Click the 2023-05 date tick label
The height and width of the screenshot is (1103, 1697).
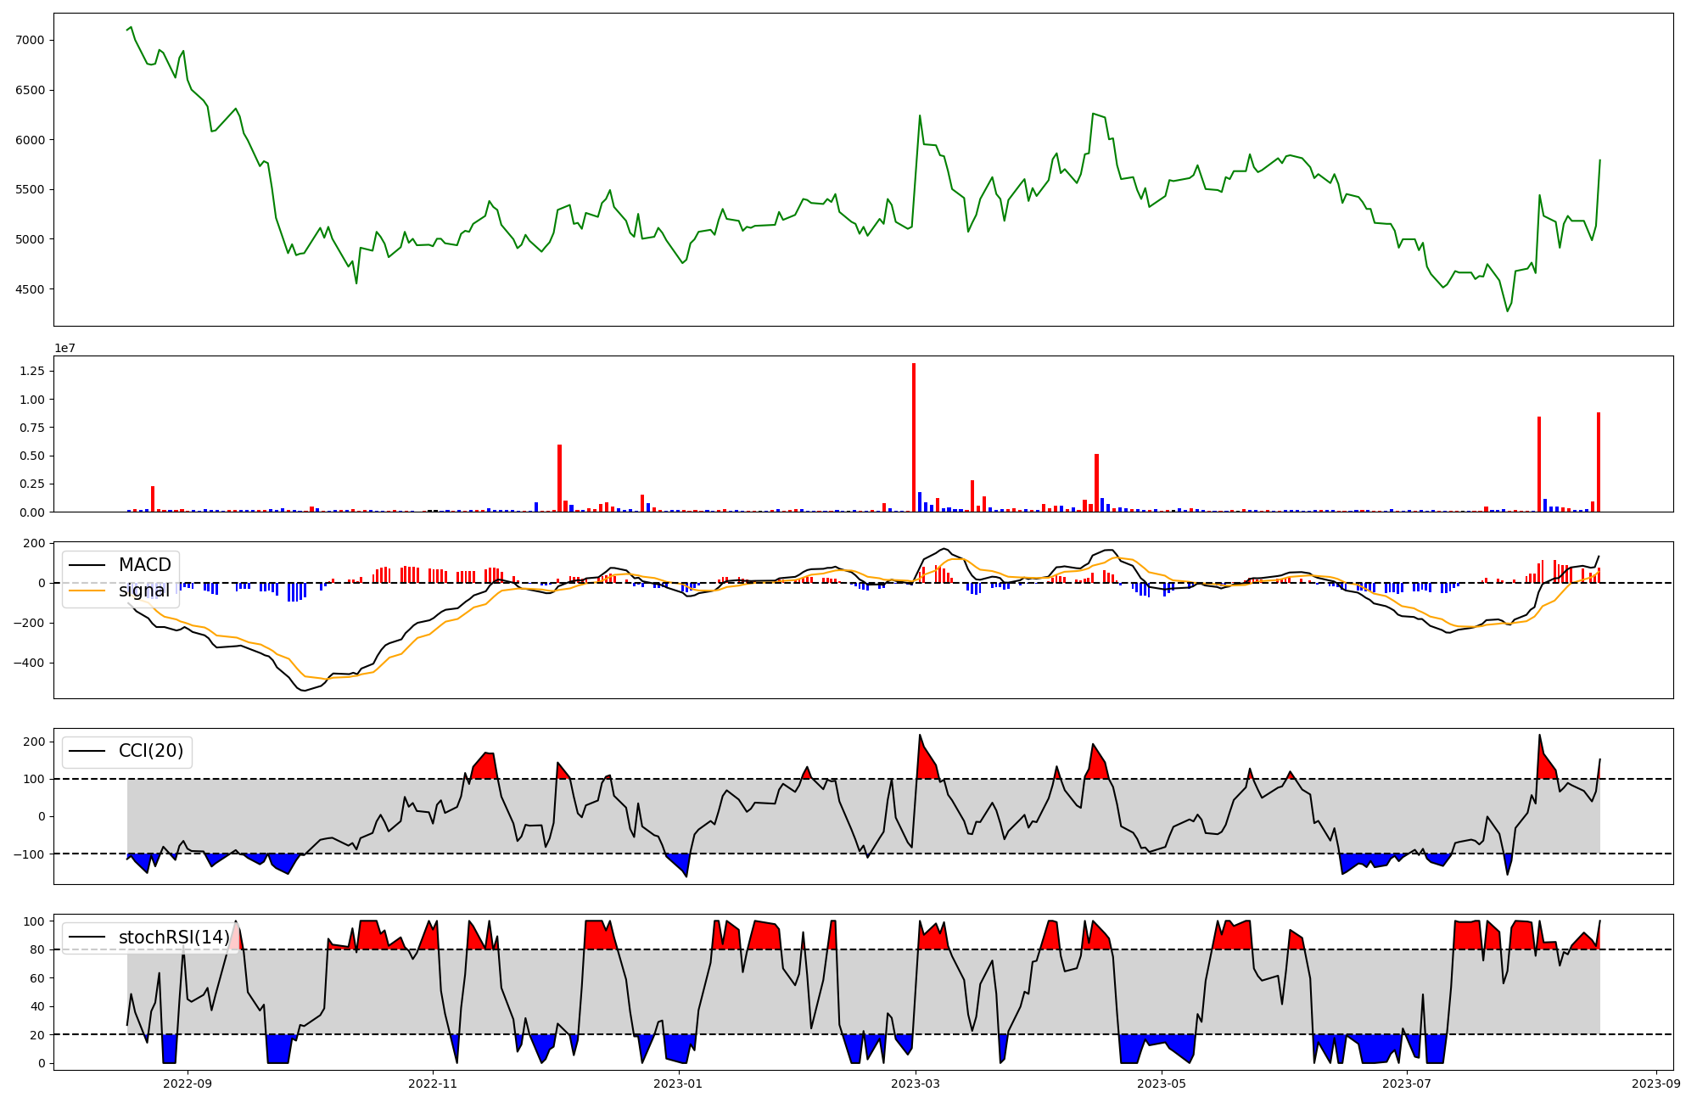(1162, 1083)
